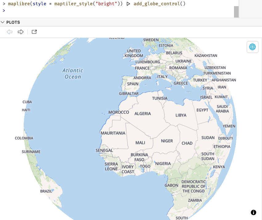Viewport: 262px width, 220px height.
Task: Click the SURINAME country label
Action: [x=31, y=152]
